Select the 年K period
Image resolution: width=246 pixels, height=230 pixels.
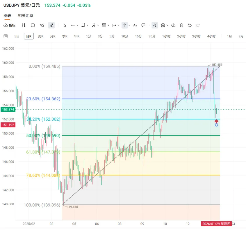tap(77, 36)
